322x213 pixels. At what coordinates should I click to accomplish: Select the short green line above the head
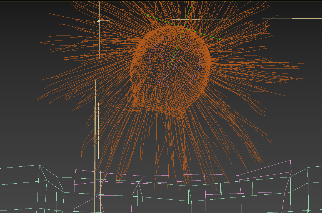[188, 14]
